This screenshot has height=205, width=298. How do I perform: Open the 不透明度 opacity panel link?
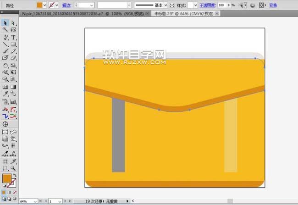(x=208, y=6)
